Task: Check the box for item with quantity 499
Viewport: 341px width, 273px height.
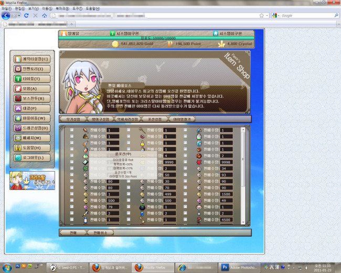Action: pyautogui.click(x=129, y=194)
